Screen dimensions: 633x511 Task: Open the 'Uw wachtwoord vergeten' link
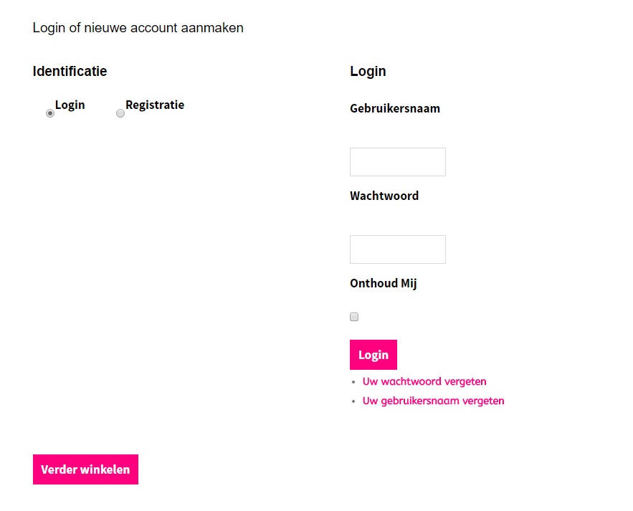coord(424,381)
